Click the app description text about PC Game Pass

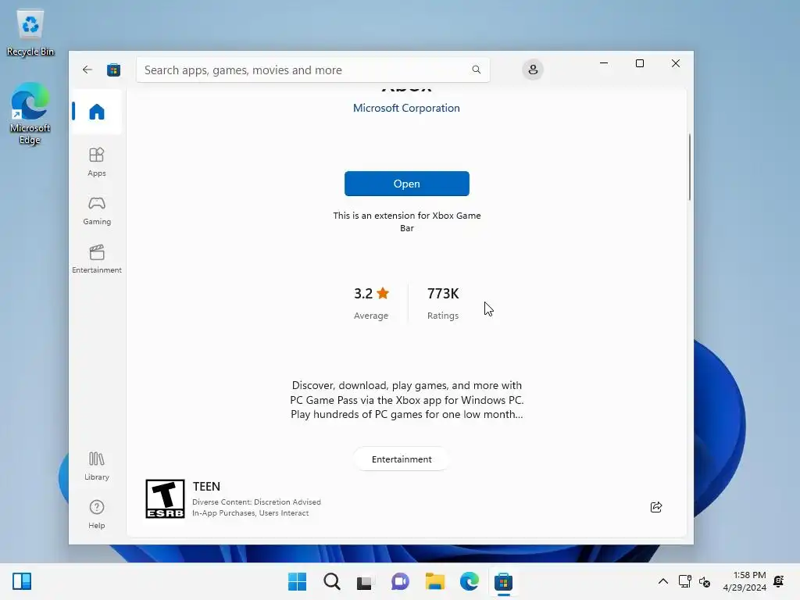(x=406, y=400)
